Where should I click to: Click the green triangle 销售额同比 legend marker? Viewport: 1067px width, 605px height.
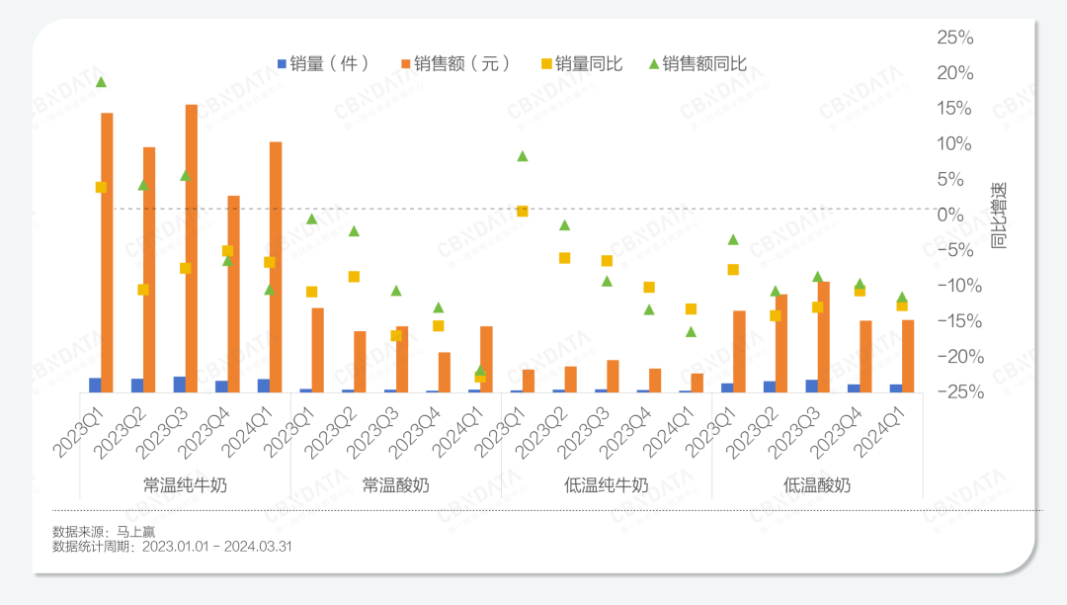pos(652,64)
